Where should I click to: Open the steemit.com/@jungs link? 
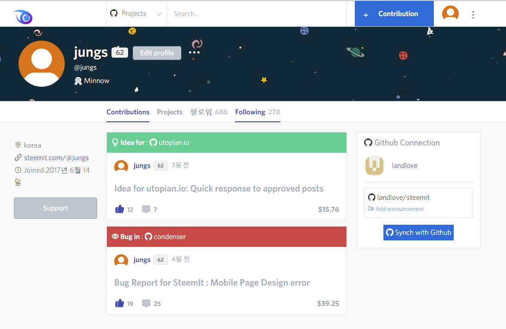point(56,158)
